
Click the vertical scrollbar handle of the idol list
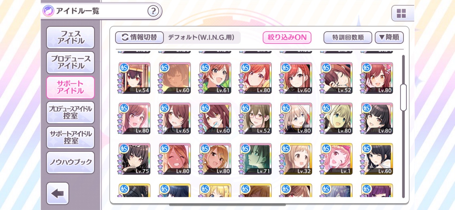point(403,97)
